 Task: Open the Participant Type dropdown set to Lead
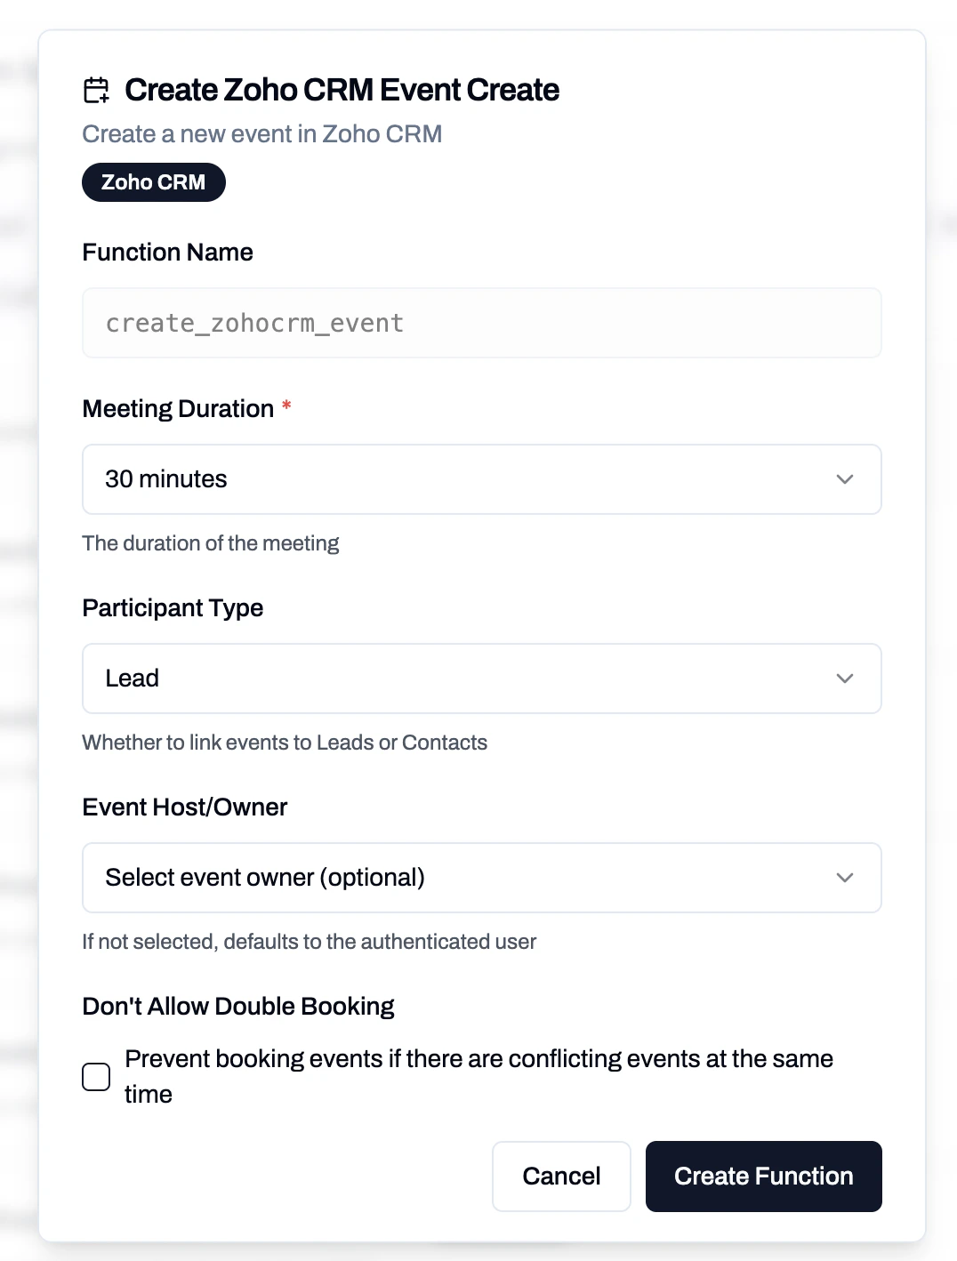click(481, 679)
